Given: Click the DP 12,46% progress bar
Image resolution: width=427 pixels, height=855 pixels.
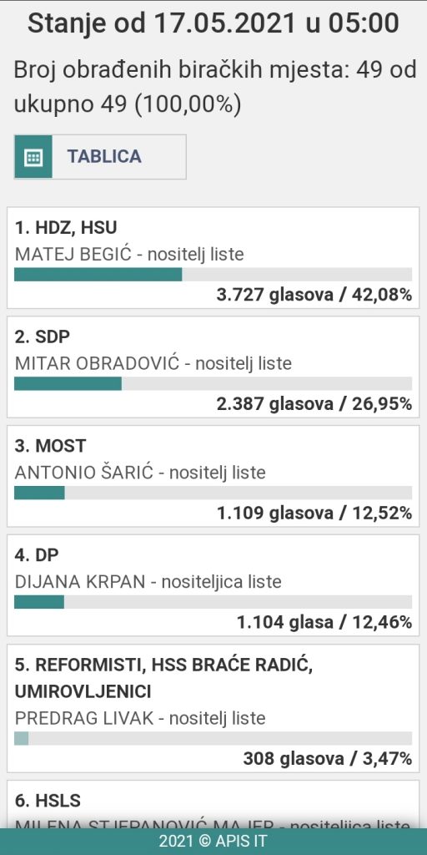Looking at the screenshot, I should coord(213,601).
